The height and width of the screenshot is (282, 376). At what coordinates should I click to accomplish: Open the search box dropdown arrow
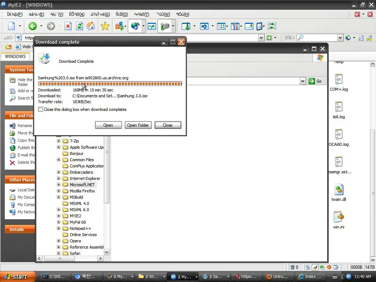tap(340, 38)
